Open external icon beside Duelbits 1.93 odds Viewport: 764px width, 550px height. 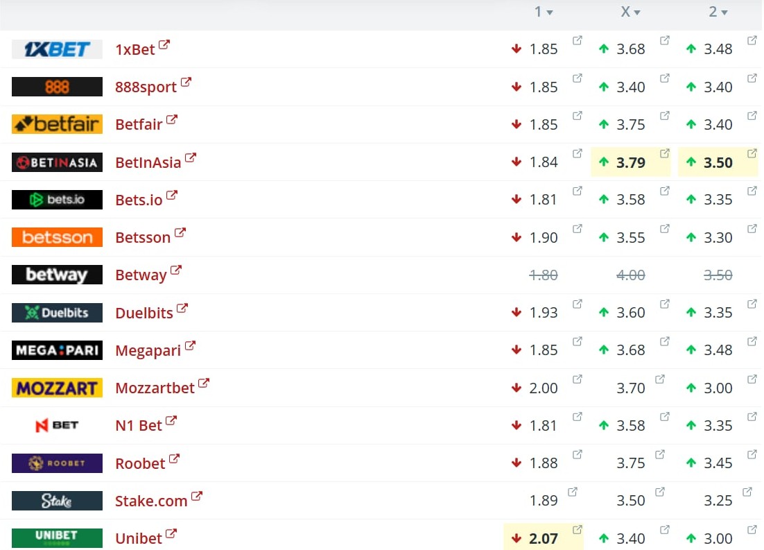pos(578,304)
